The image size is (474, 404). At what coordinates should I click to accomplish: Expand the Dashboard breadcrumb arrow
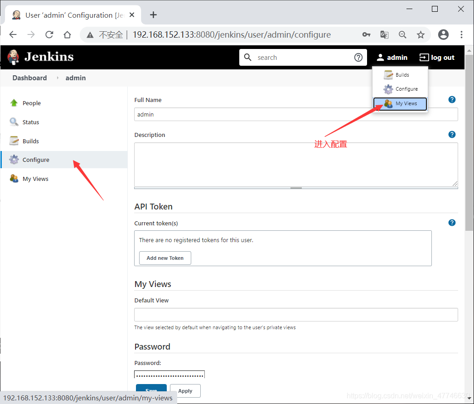(58, 78)
